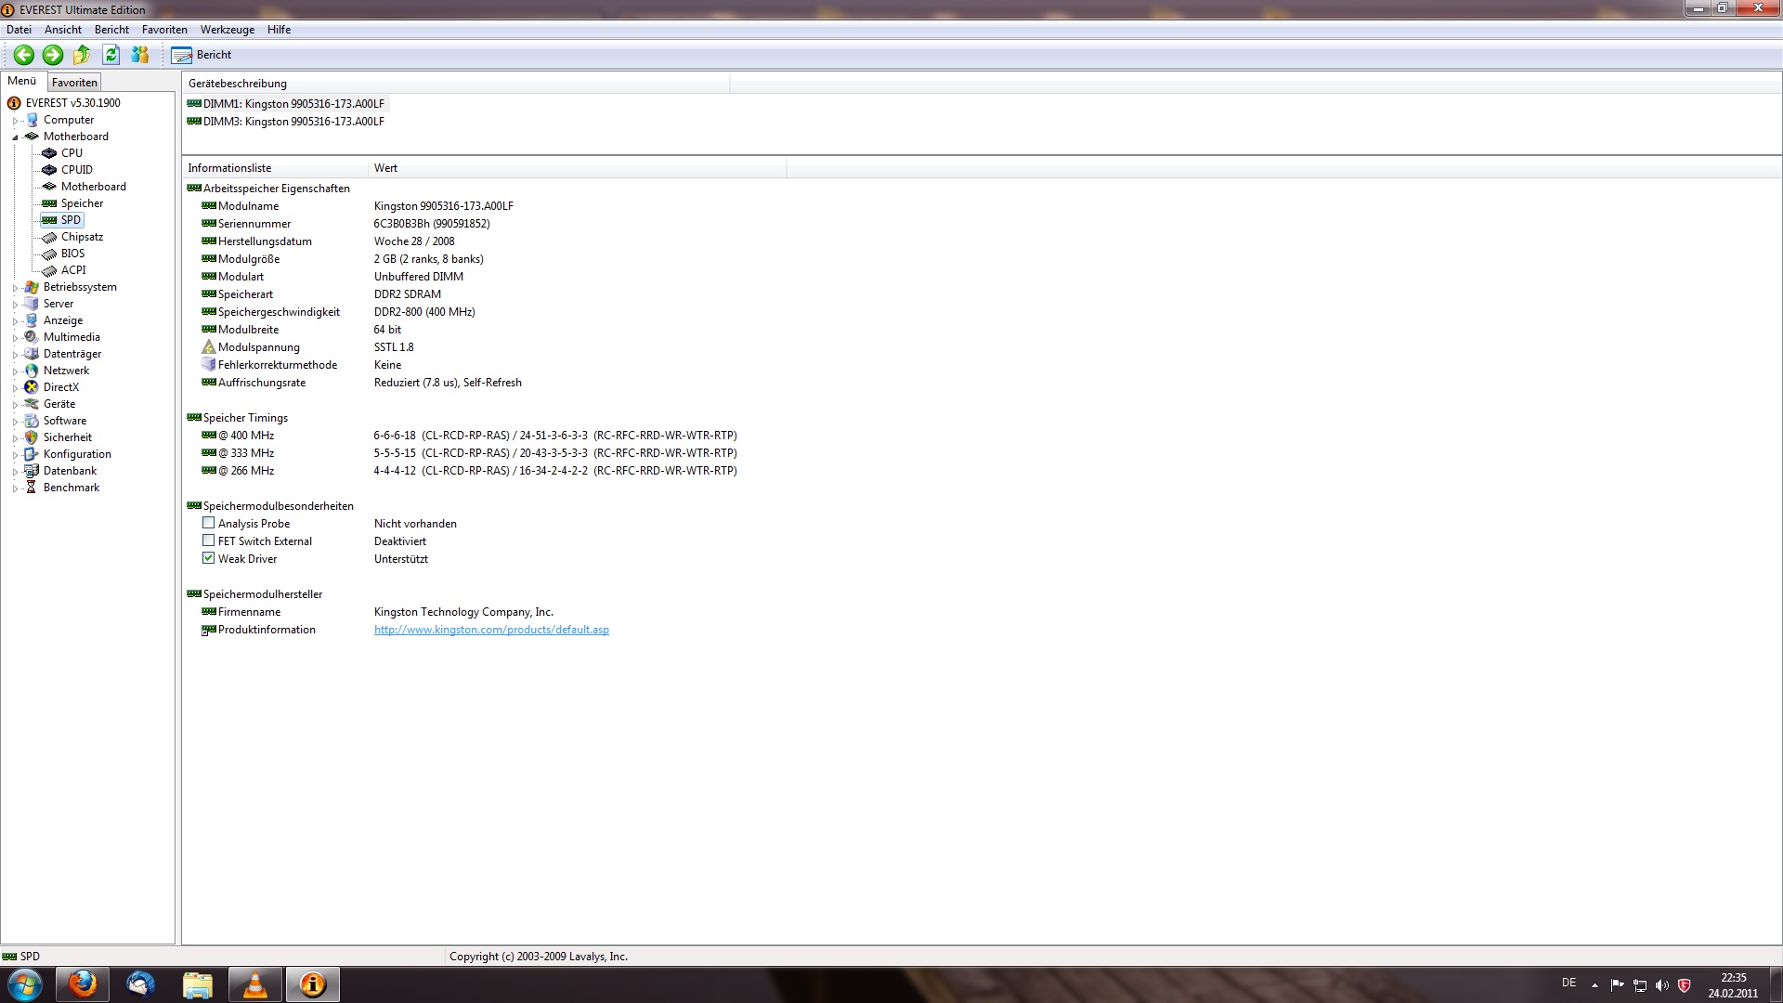The height and width of the screenshot is (1003, 1783).
Task: Select DIMM3 Kingston module in device list
Action: point(293,122)
